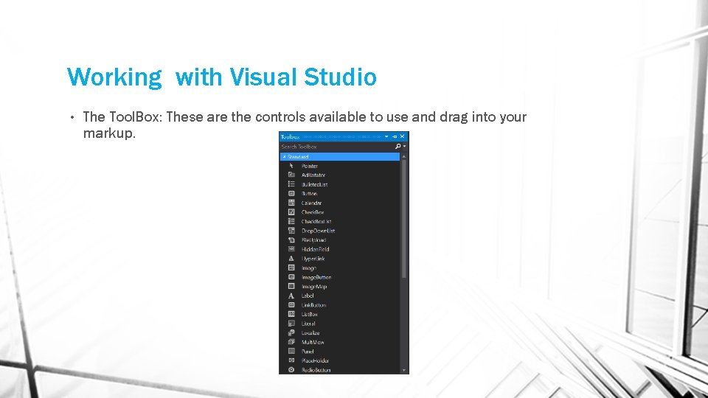
Task: Pick the Calendar control icon
Action: point(291,203)
